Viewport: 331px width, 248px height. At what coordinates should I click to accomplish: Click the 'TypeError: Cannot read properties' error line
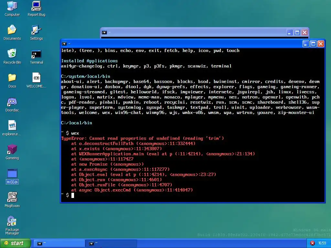coord(143,138)
